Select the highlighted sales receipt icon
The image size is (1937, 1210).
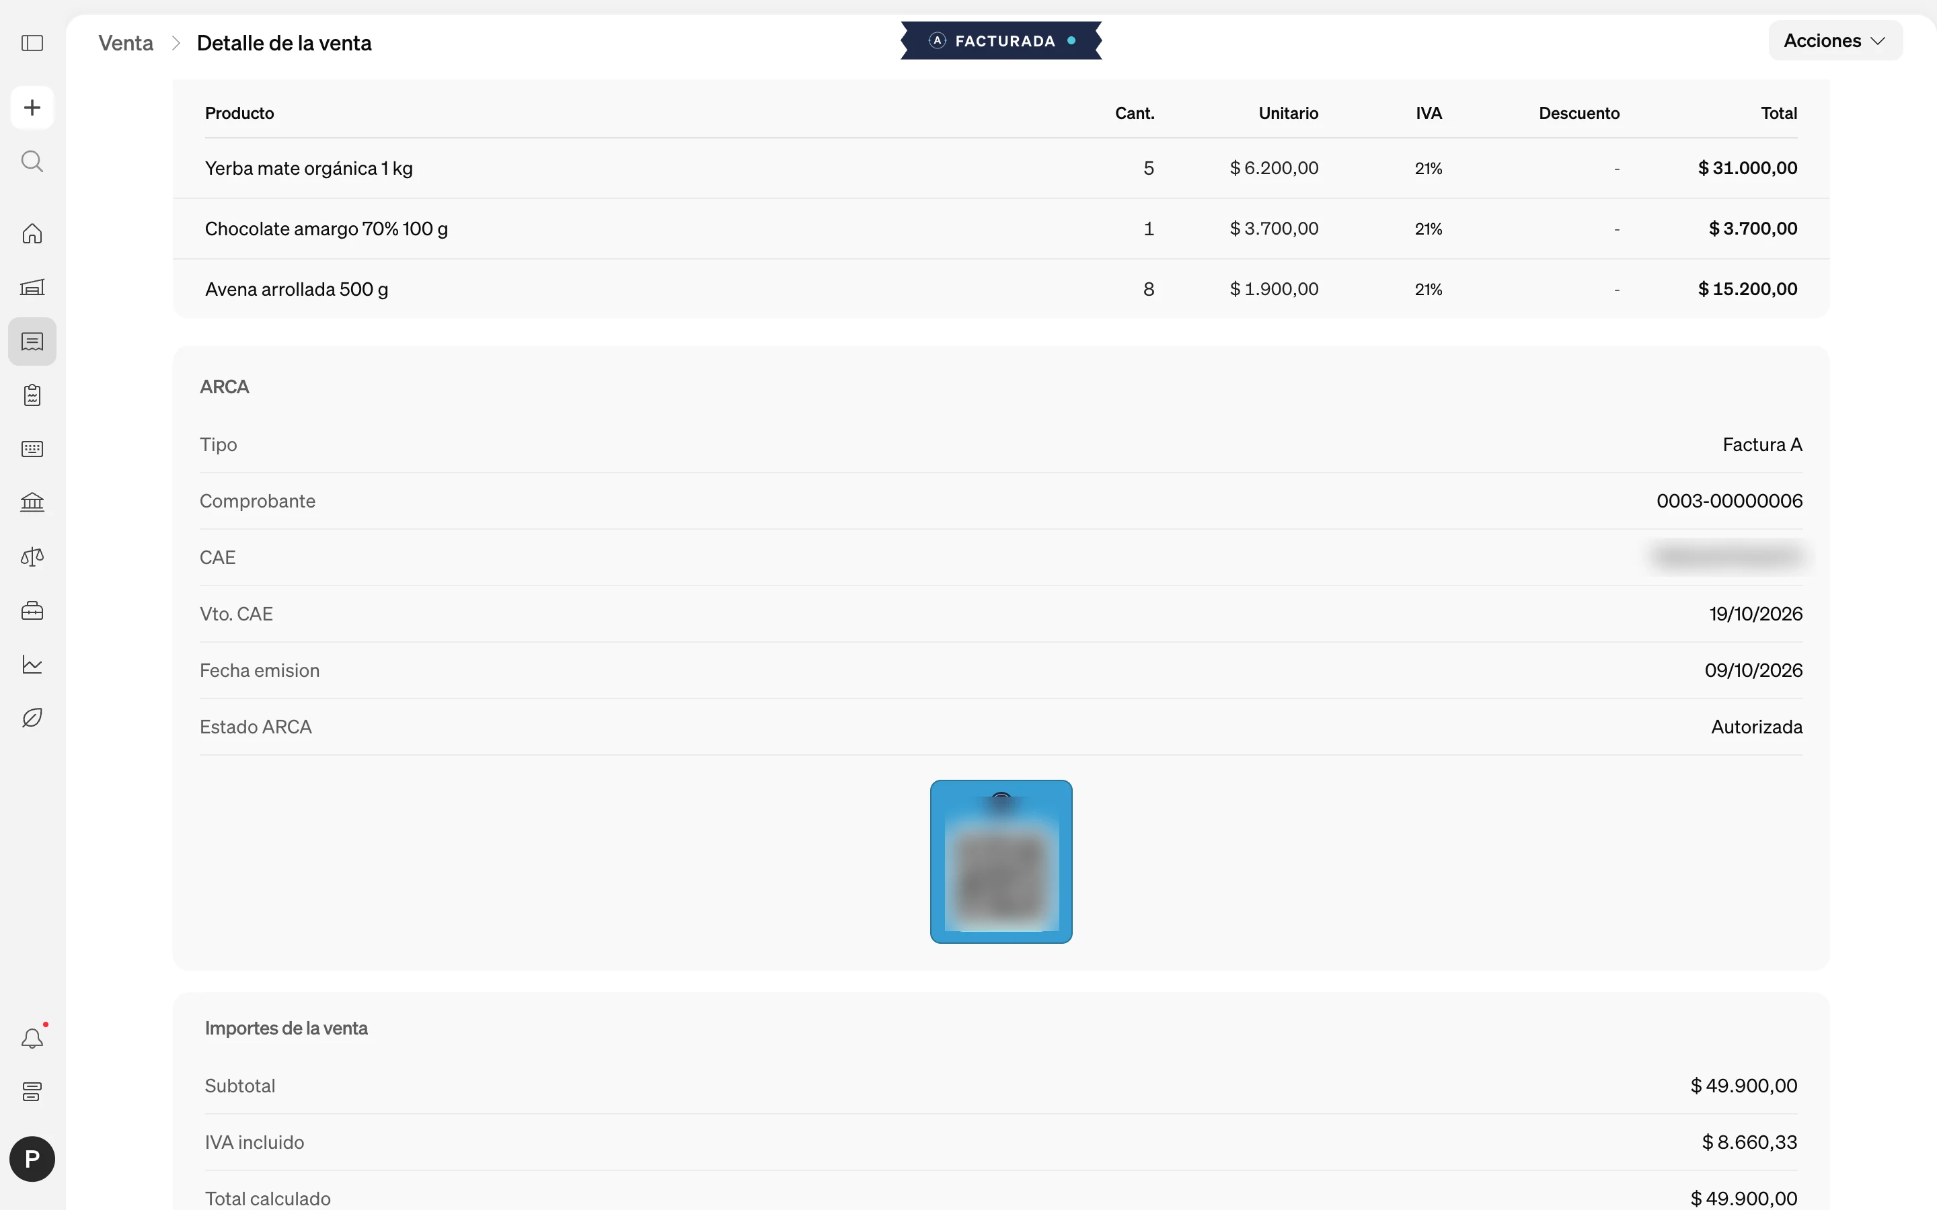tap(32, 341)
